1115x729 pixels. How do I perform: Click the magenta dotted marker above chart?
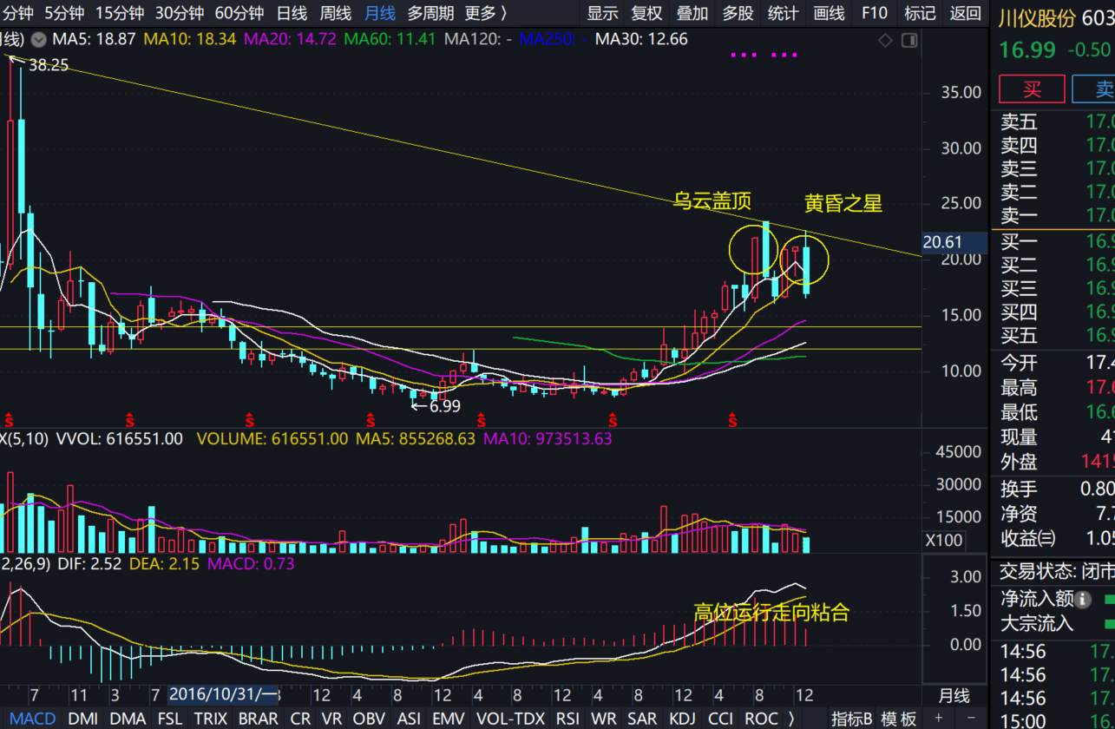click(764, 55)
